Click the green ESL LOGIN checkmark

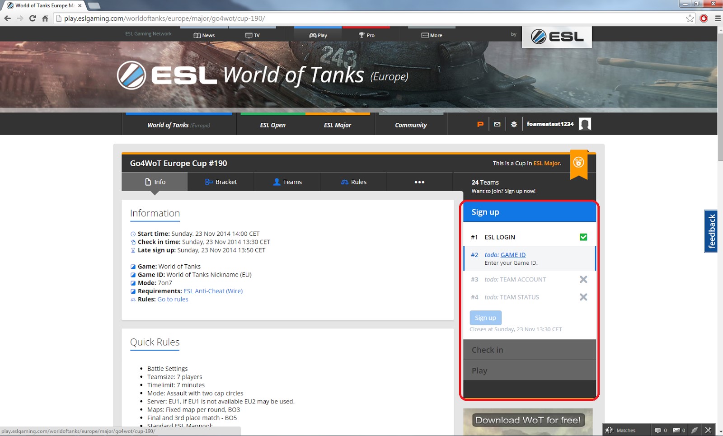(x=583, y=237)
